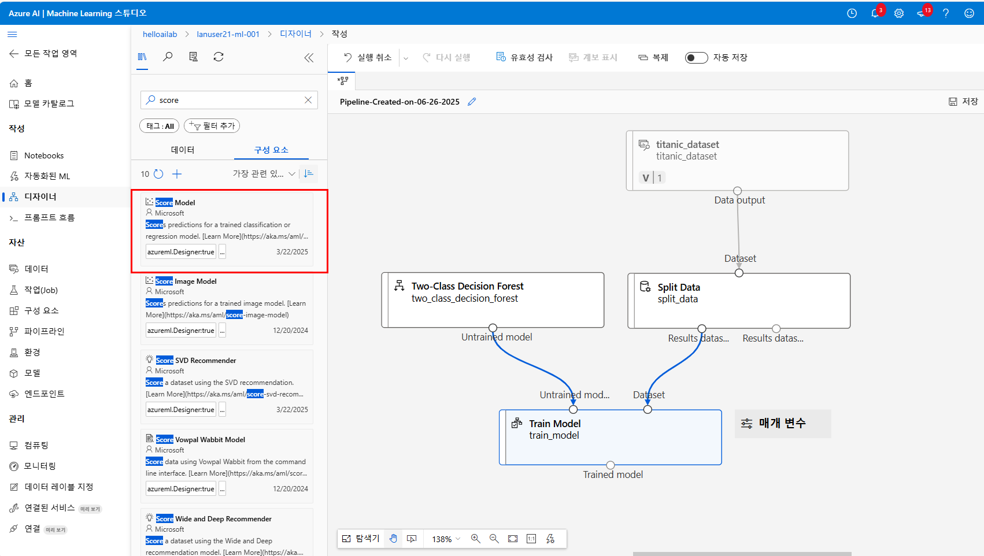Select the Split Data node
Viewport: 984px width, 556px height.
[739, 301]
